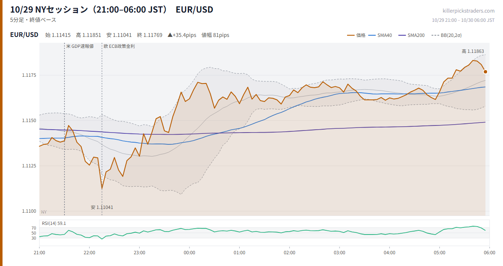This screenshot has width=503, height=266.
Task: Toggle the BB(20,2σ) legend entry
Action: point(446,35)
